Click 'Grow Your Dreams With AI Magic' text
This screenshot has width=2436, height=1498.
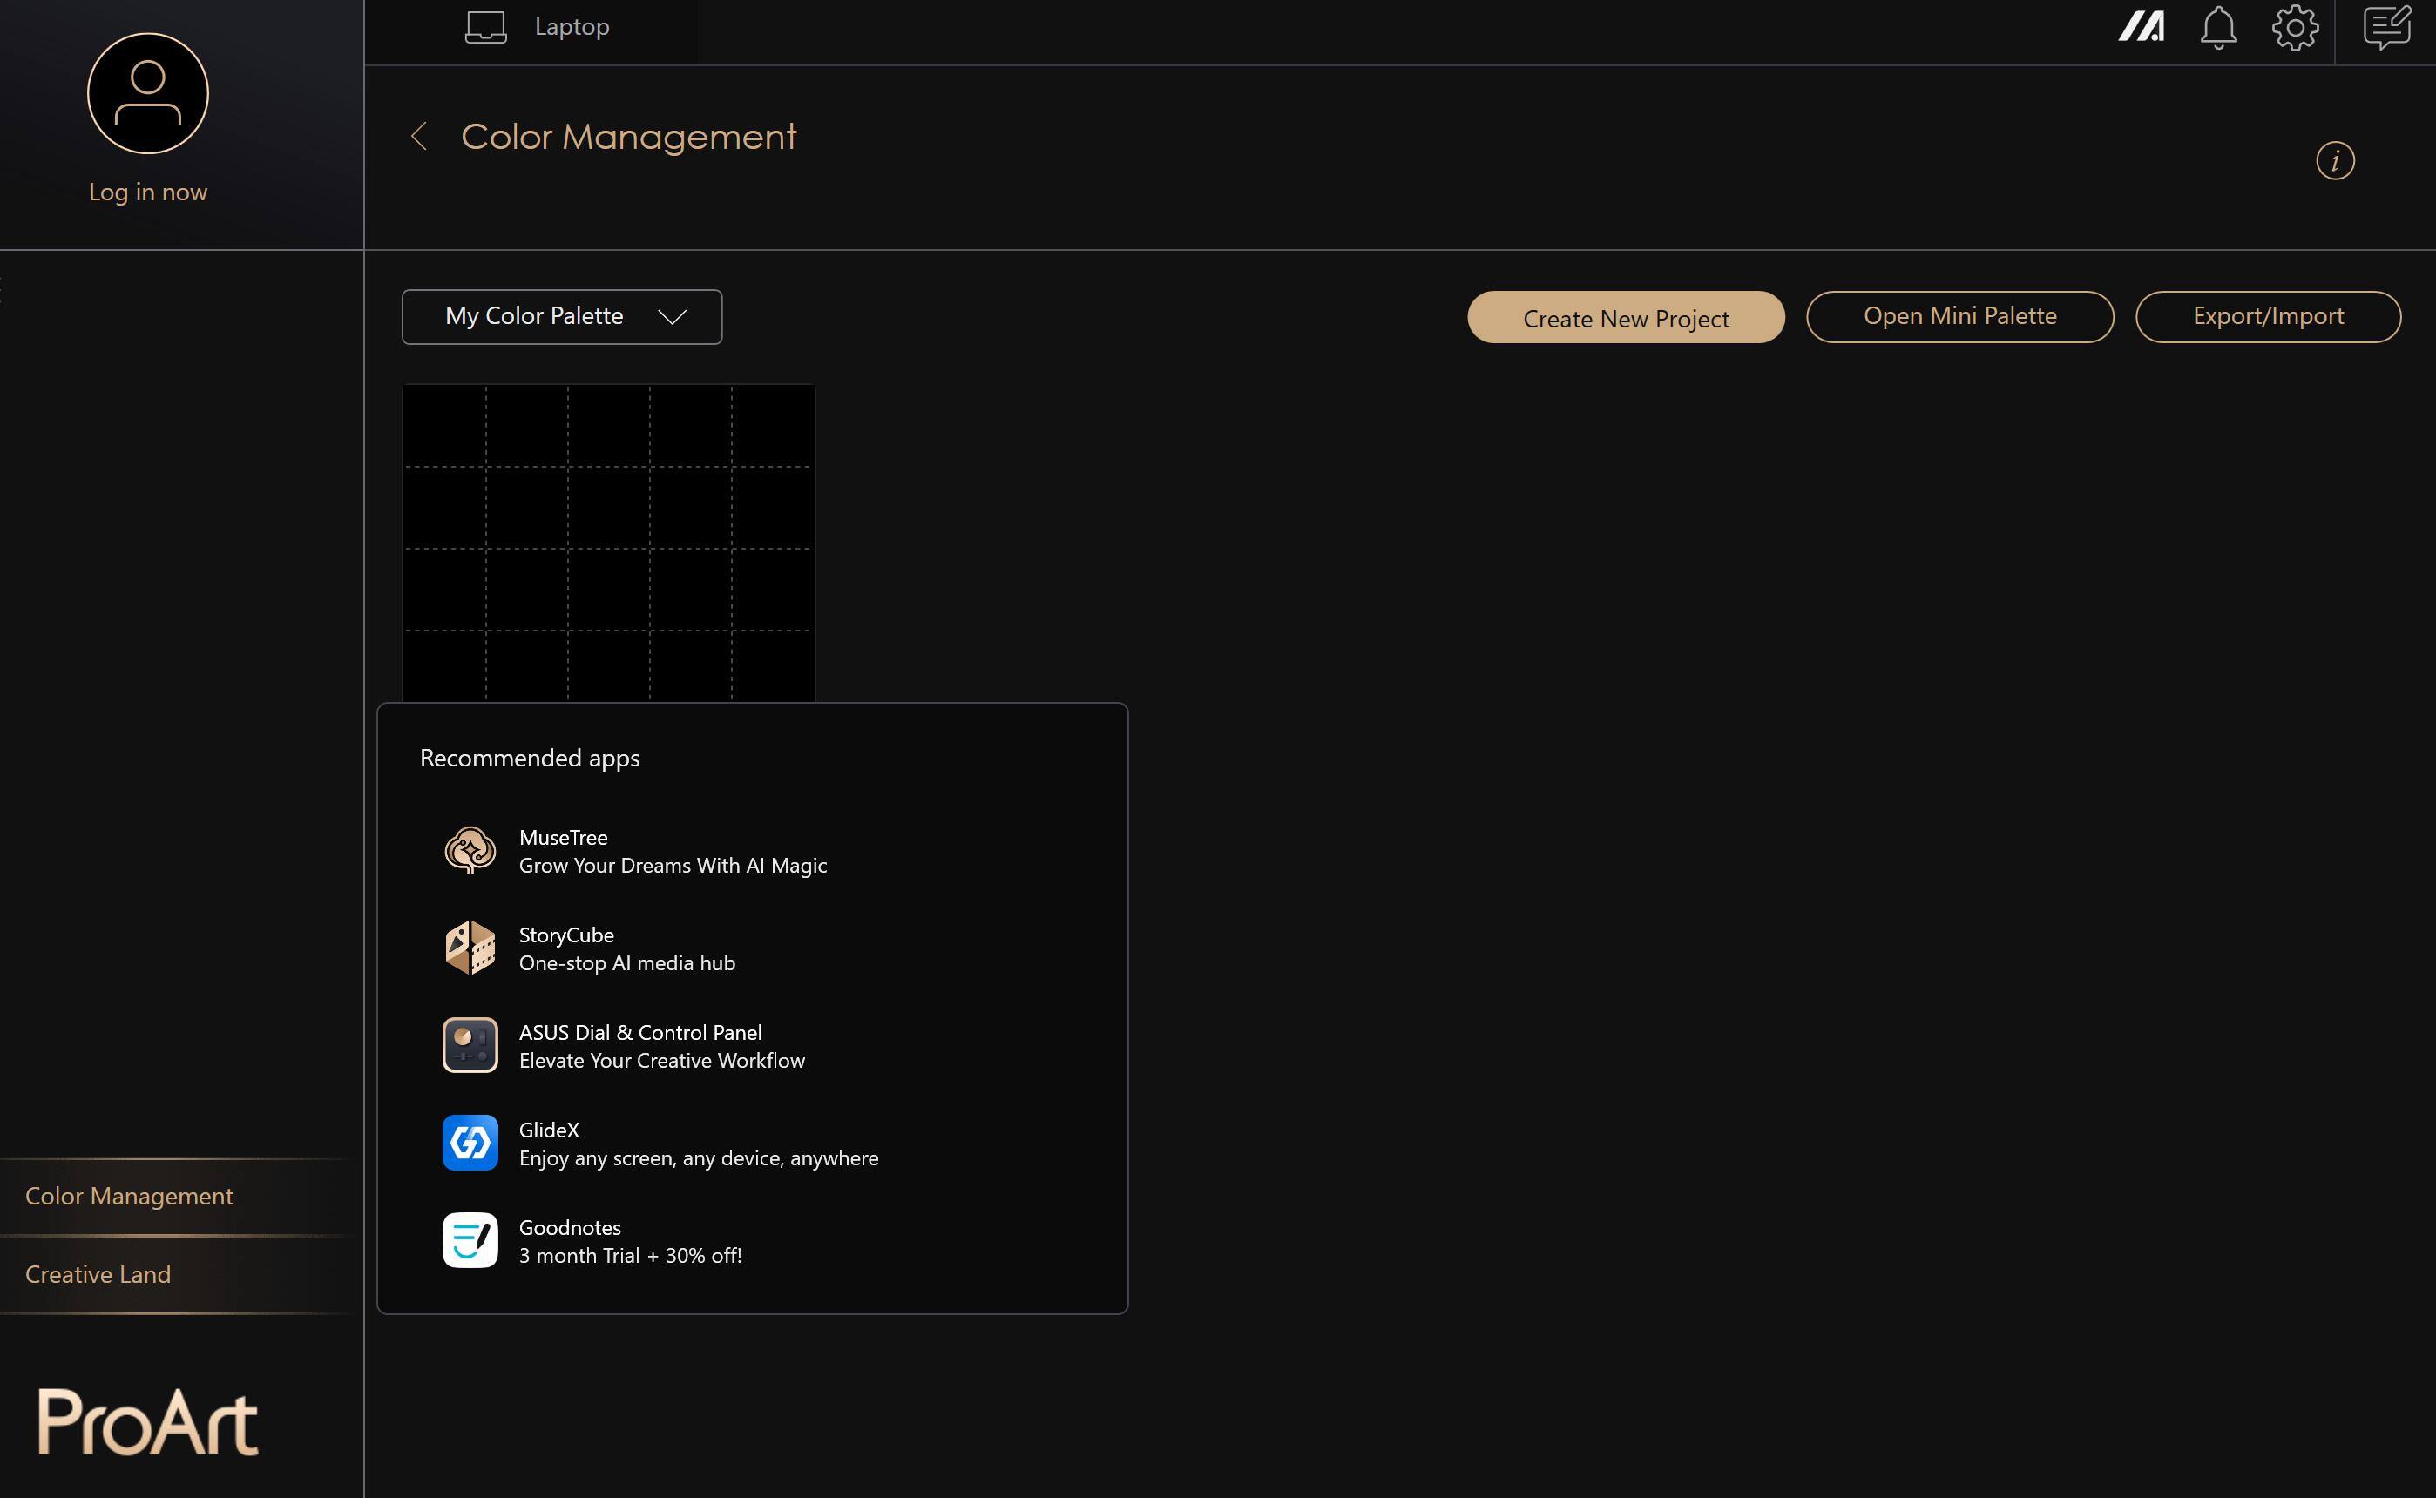point(673,866)
